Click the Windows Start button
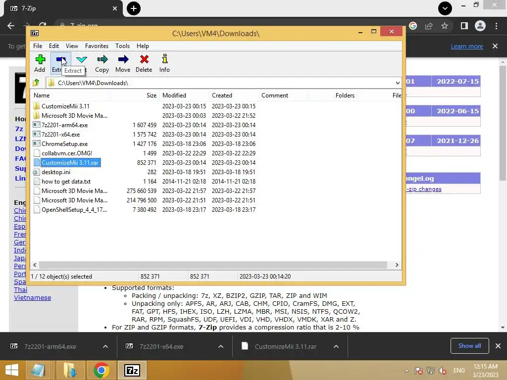Screen dimensions: 507x380 tap(12, 370)
